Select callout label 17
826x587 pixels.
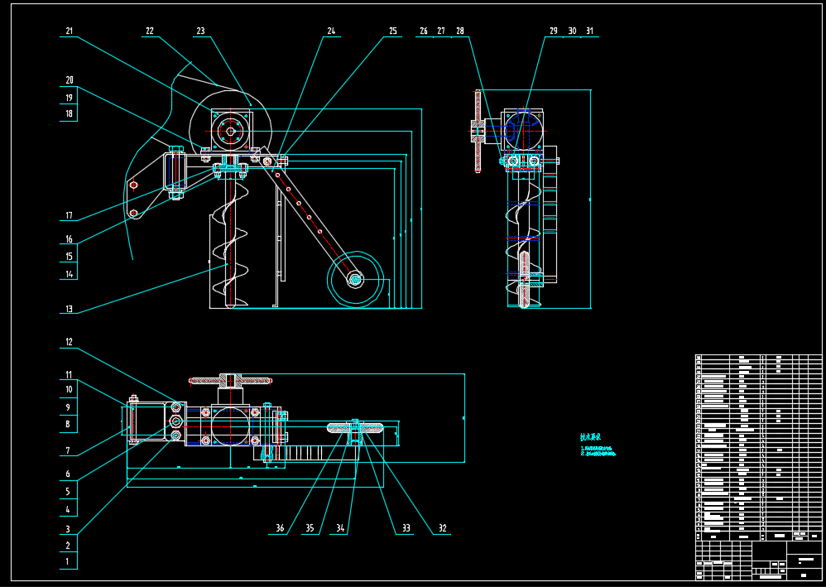(x=70, y=217)
